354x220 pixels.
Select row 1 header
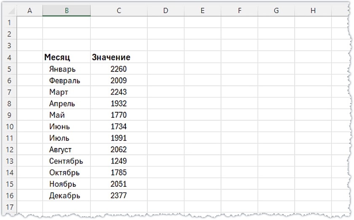click(x=9, y=22)
